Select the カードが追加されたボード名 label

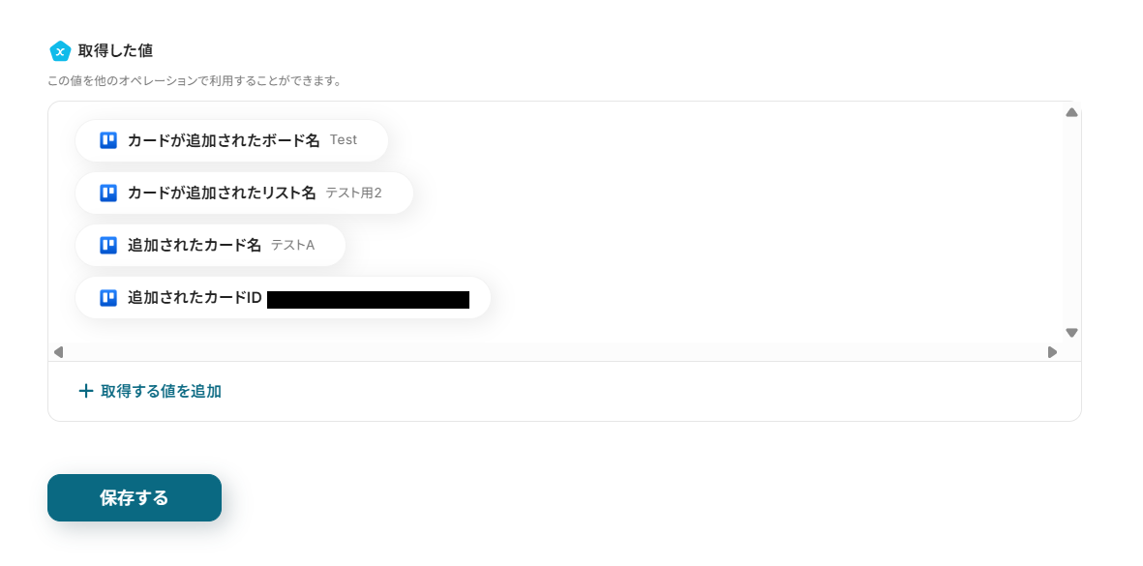click(224, 140)
